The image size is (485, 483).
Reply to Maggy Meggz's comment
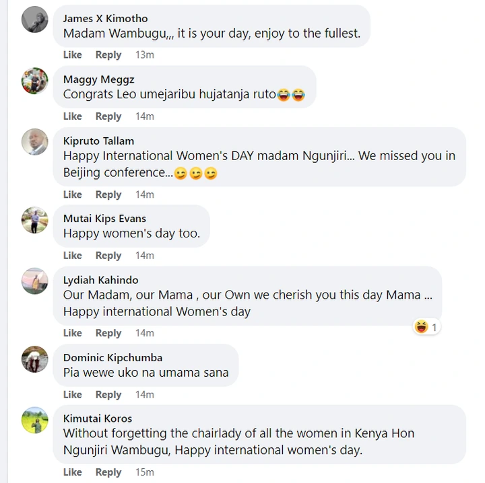108,116
